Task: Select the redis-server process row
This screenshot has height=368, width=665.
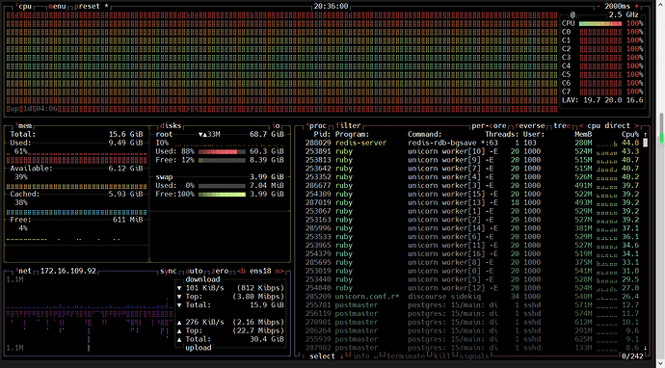Action: click(x=472, y=143)
